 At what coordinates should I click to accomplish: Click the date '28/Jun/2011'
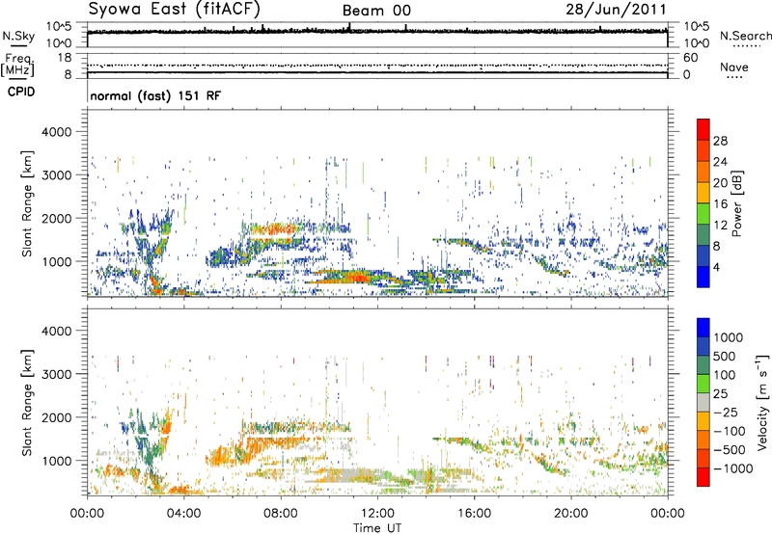(x=616, y=9)
